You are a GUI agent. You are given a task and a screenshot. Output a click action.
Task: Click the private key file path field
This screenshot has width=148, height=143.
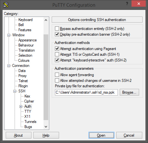click(x=86, y=92)
